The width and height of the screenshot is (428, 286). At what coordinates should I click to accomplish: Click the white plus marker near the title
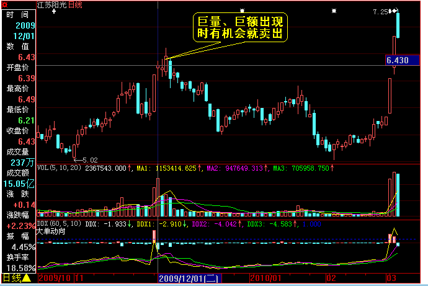point(54,11)
